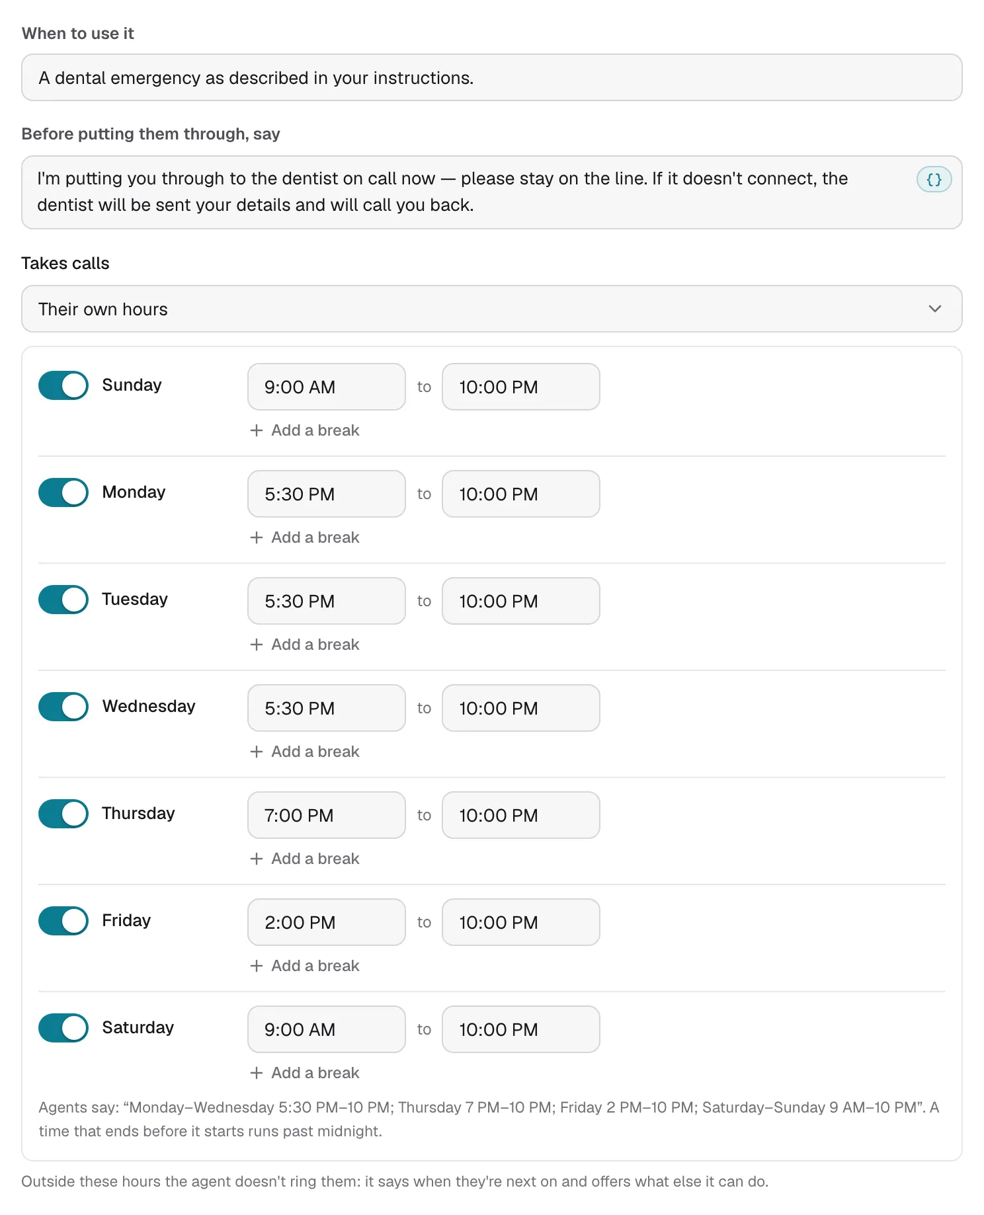Image resolution: width=984 pixels, height=1215 pixels.
Task: Add a break to Saturday
Action: point(305,1073)
